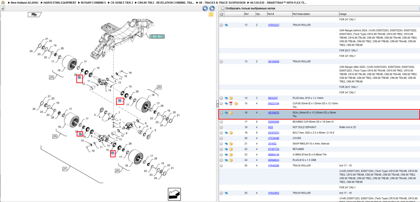Navigate to previous figure with left arrow

click(205, 8)
